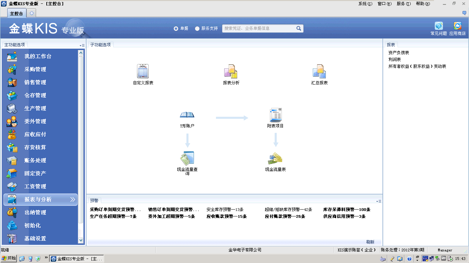Open 主功能选项 panel menu arrow
The width and height of the screenshot is (469, 263).
click(82, 45)
